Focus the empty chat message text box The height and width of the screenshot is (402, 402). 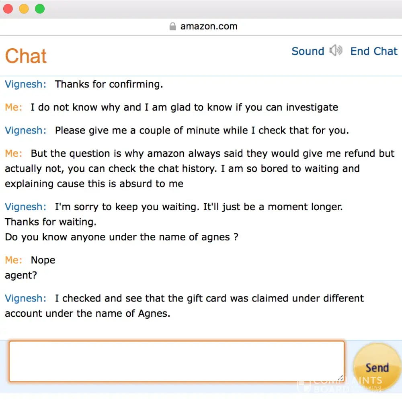176,361
